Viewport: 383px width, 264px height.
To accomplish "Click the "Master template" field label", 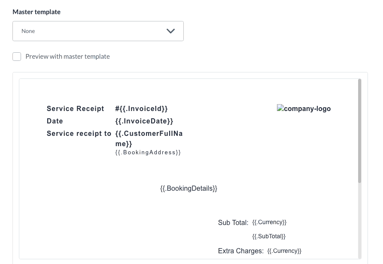I will (x=36, y=12).
